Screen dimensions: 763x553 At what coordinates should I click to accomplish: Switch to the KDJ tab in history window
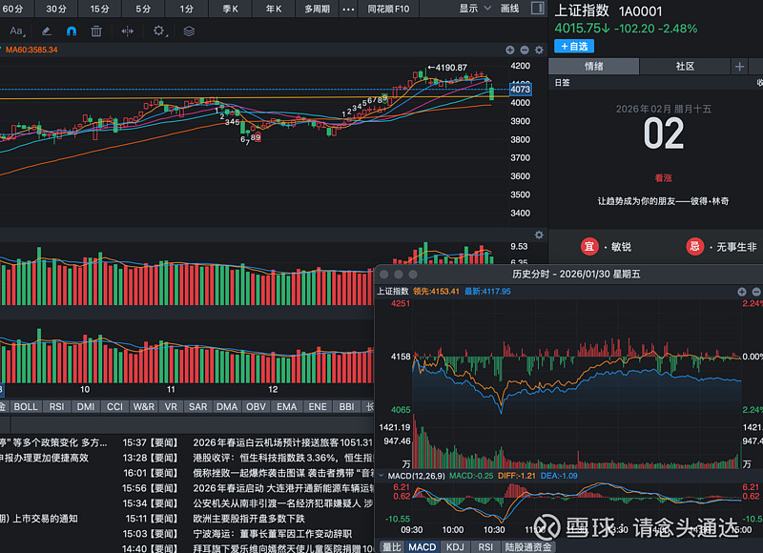point(455,546)
